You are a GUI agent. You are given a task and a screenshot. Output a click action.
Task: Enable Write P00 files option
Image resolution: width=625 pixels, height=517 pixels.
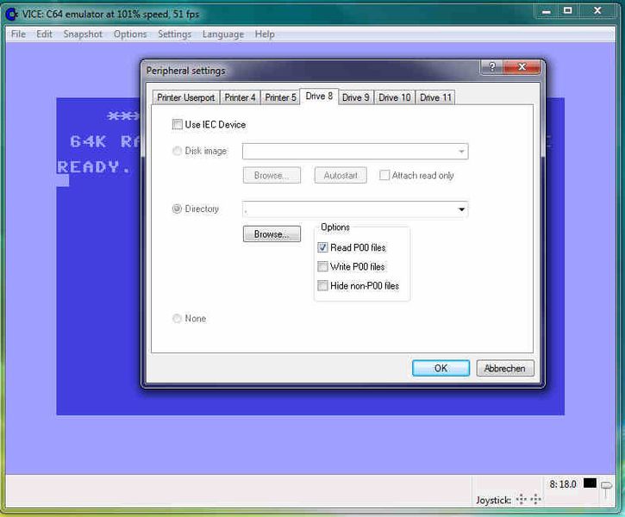coord(323,266)
